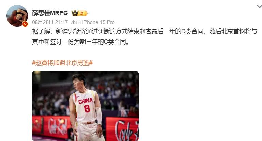
Task: Click the red number 8 on the jersey
Action: (87, 108)
